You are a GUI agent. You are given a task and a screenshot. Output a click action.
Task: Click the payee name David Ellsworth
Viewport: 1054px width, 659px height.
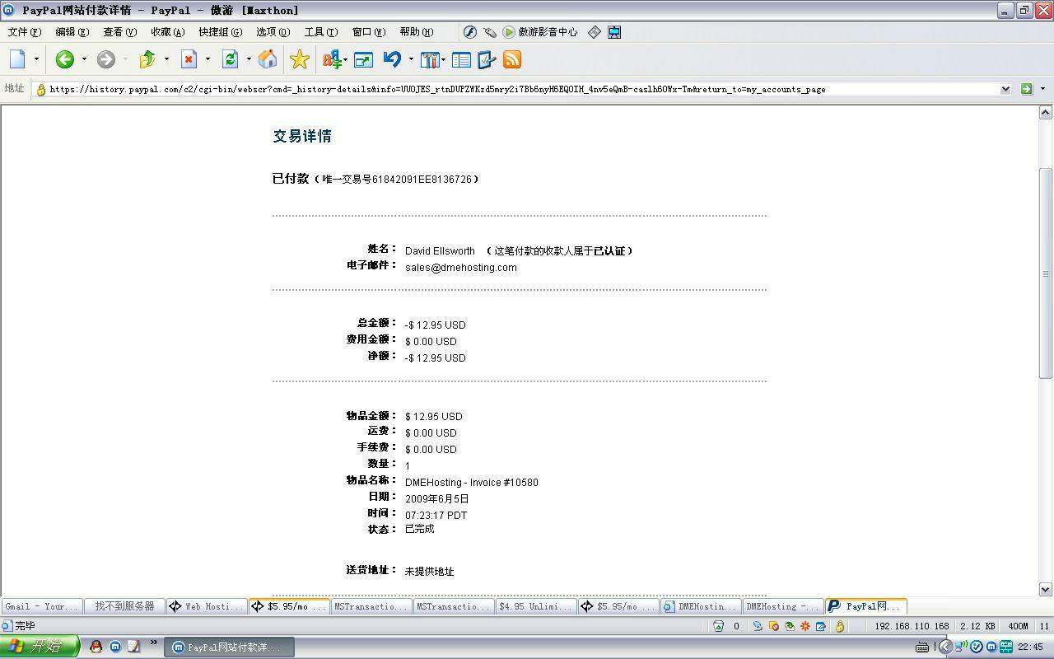440,250
